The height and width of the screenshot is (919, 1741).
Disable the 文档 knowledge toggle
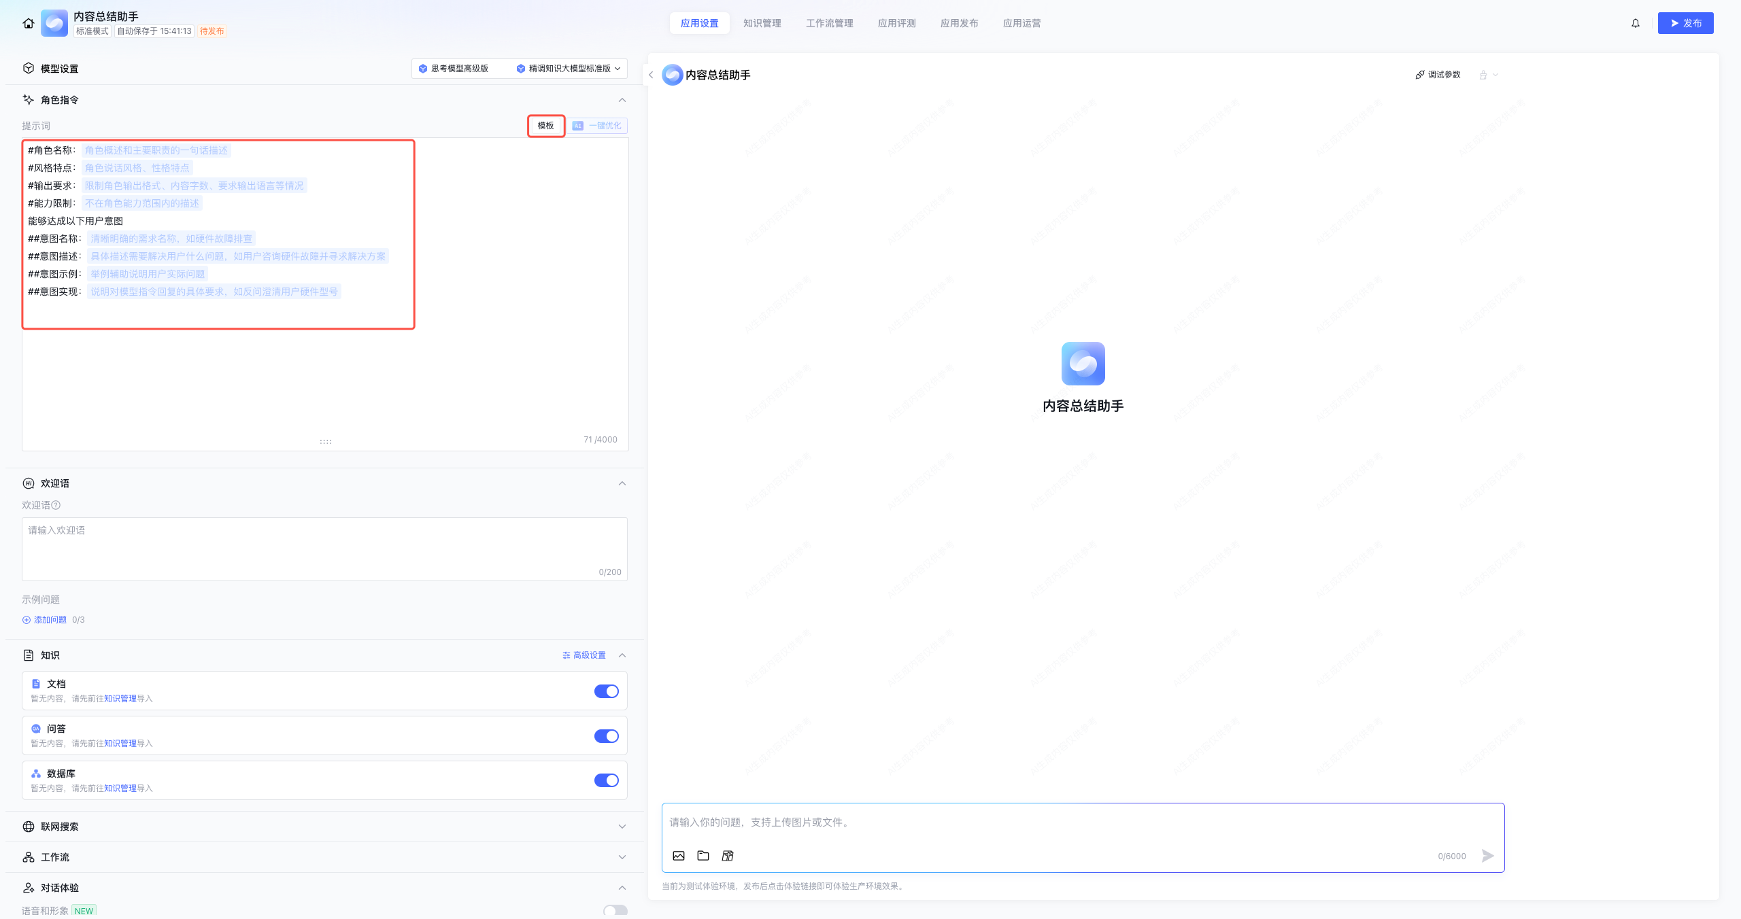[606, 691]
